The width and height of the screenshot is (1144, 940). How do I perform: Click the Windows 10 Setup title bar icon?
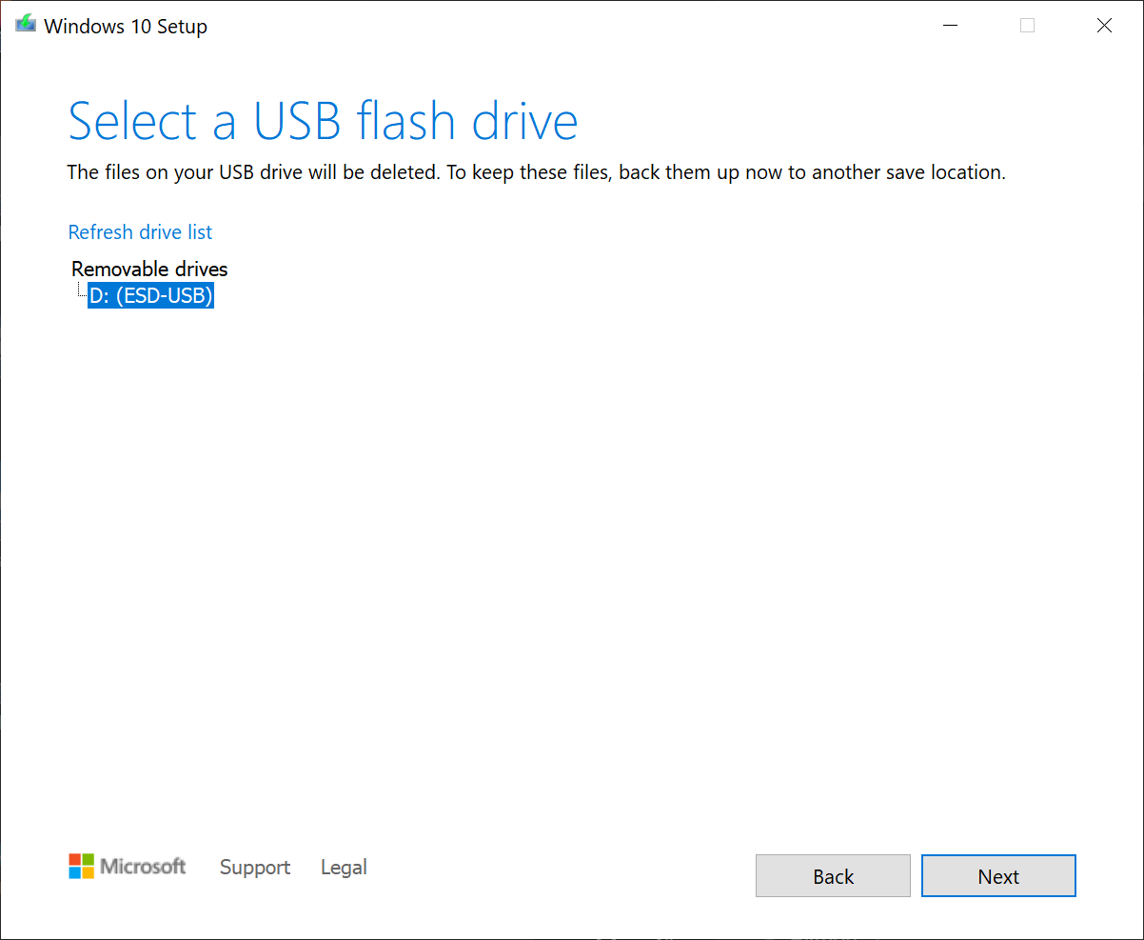[x=26, y=26]
